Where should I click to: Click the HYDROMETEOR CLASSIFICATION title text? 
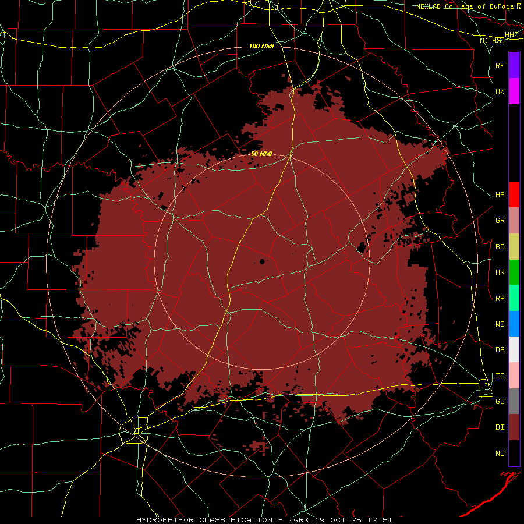204,520
